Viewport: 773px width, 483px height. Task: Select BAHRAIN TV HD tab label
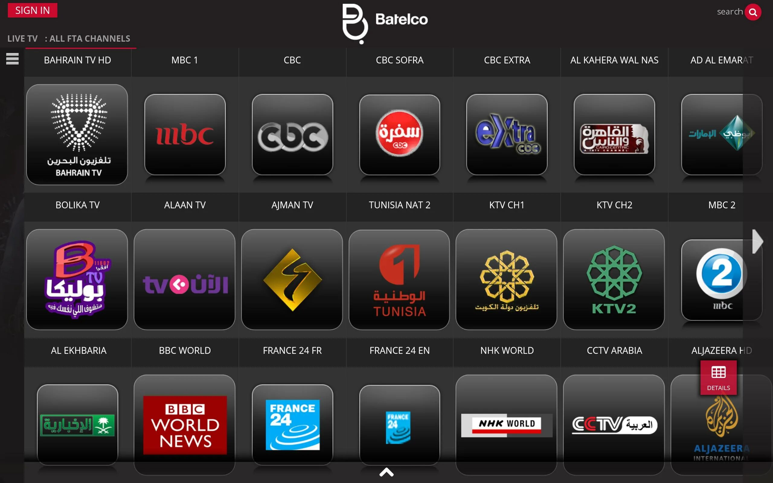point(77,60)
